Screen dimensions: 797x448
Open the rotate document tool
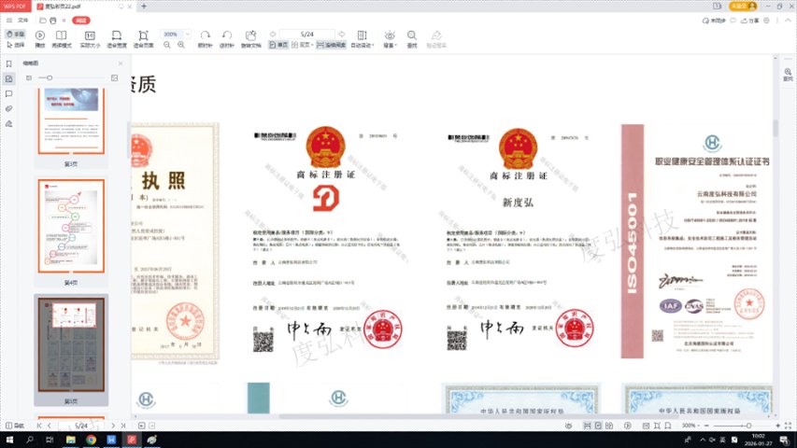[250, 38]
